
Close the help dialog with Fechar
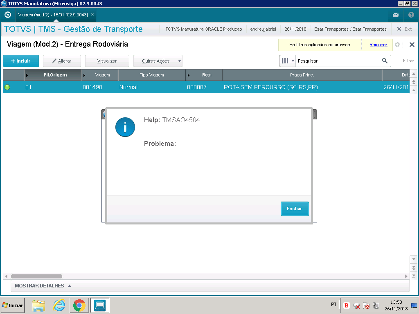[295, 209]
